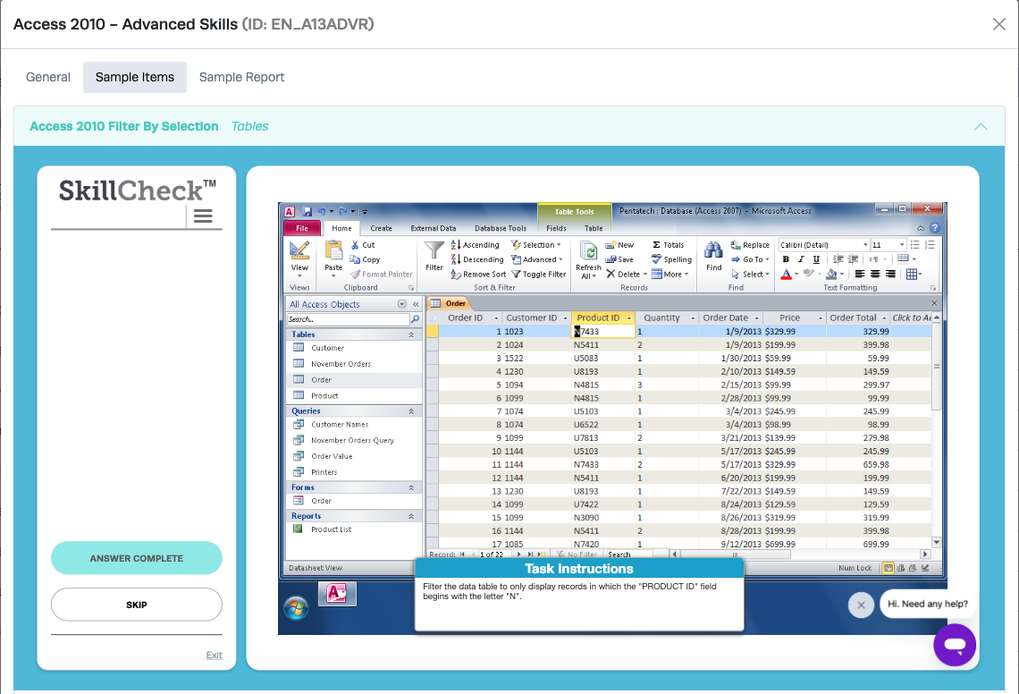This screenshot has width=1019, height=694.
Task: Open the File ribbon tab
Action: [302, 228]
